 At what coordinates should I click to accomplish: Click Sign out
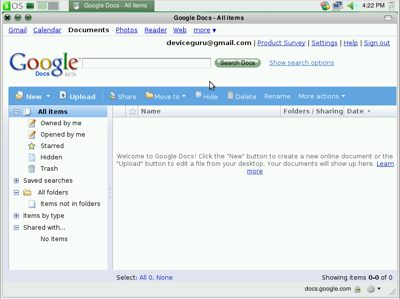point(377,43)
